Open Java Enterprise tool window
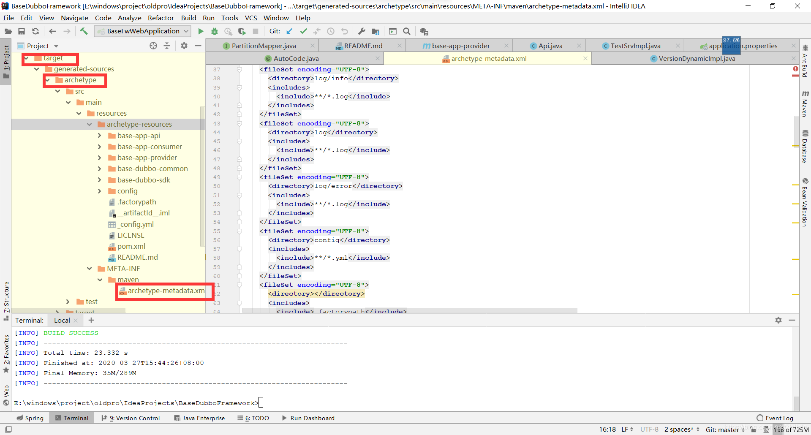The image size is (811, 435). coord(199,418)
